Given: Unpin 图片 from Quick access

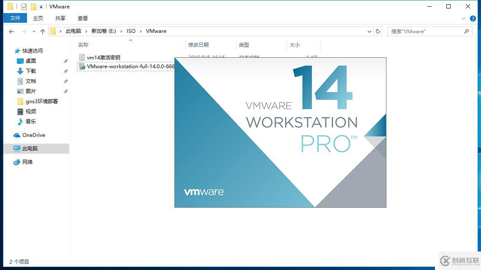Looking at the screenshot, I should coord(66,91).
